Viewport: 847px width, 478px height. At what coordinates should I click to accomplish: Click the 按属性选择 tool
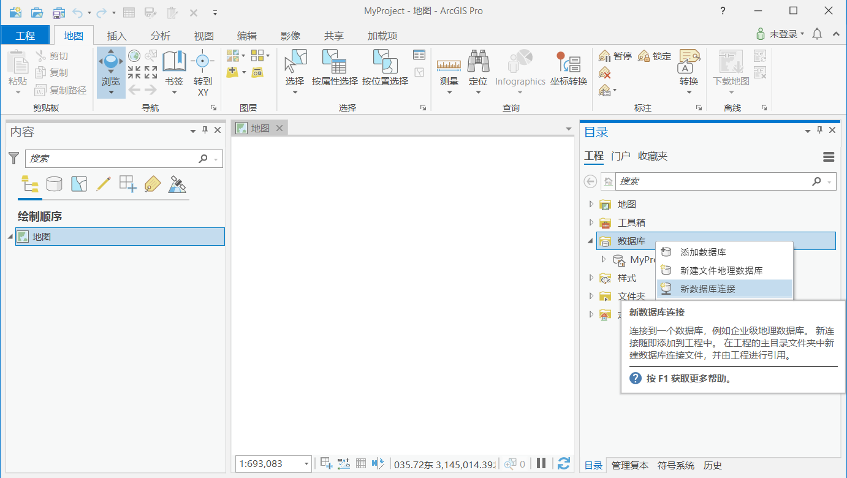[x=335, y=67]
